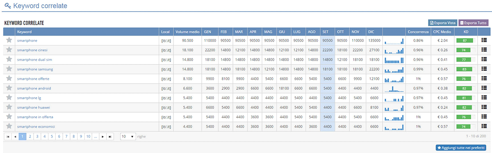Sort by 'Volume medio' column header

pyautogui.click(x=187, y=31)
